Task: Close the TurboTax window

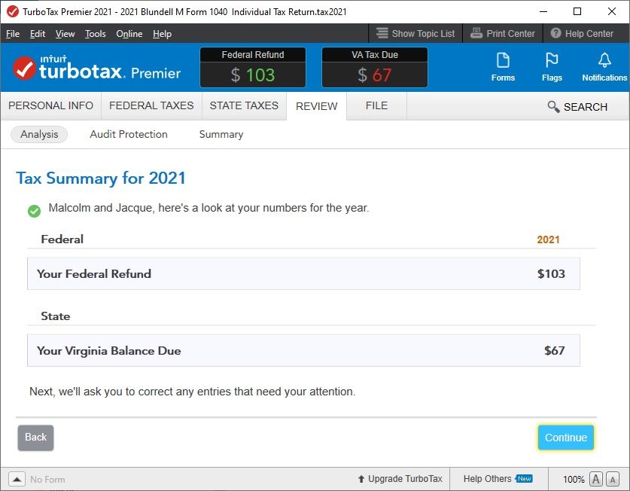Action: point(612,11)
